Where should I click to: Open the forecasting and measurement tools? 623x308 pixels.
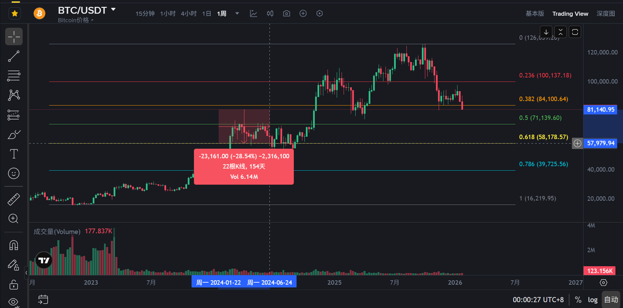tap(14, 115)
